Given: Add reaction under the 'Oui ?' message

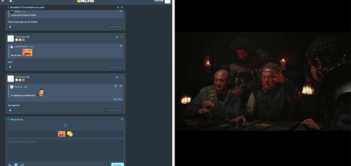Looking at the screenshot, I should [x=10, y=67].
